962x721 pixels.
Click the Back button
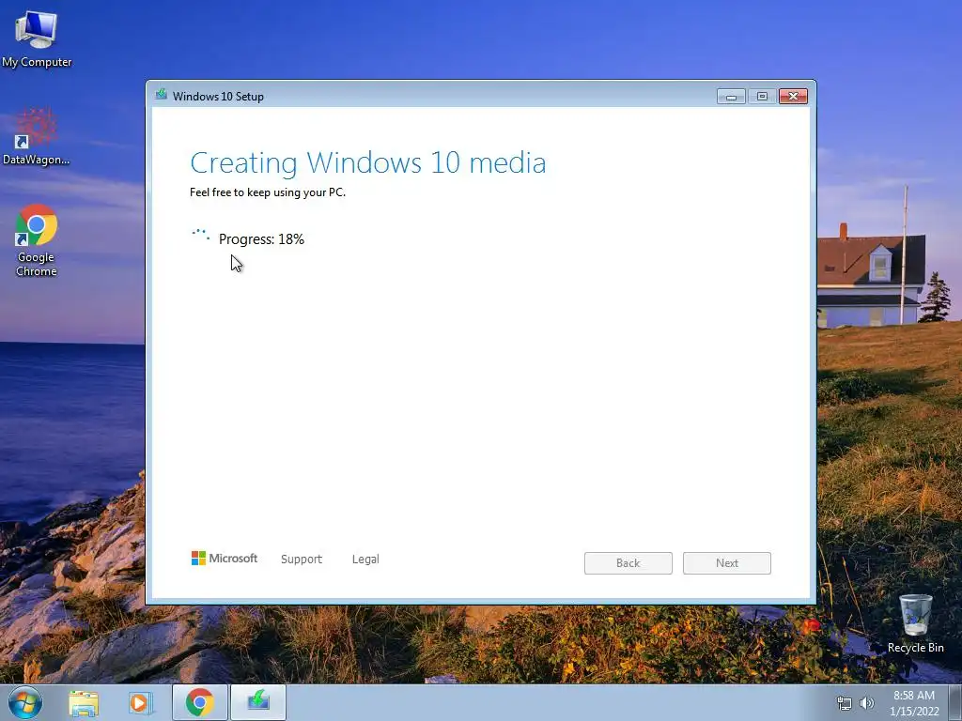tap(628, 563)
